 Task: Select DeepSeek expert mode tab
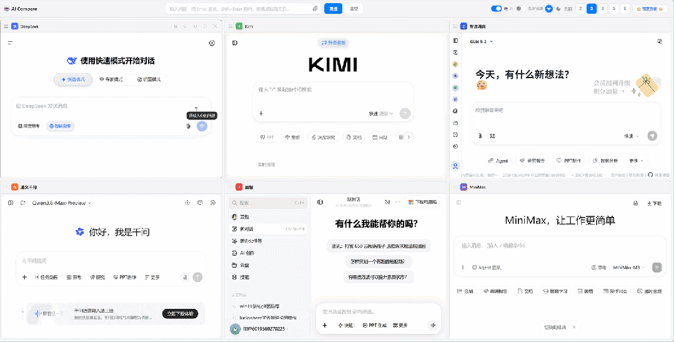111,79
